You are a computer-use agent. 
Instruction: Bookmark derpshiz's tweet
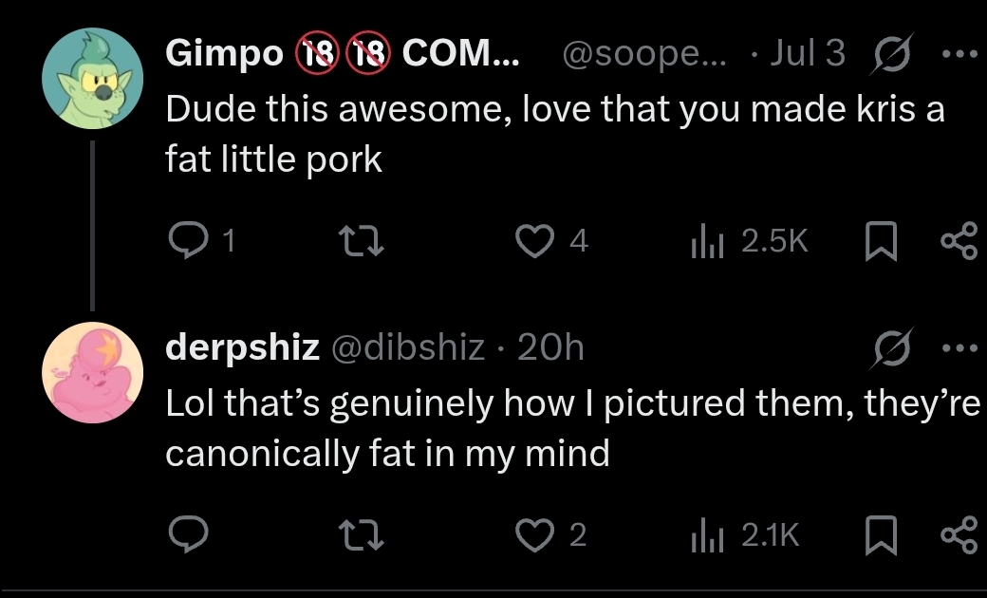point(881,535)
